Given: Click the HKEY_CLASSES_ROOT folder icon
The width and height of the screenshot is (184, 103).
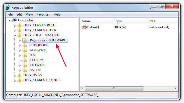Looking at the screenshot, I should [20, 25].
